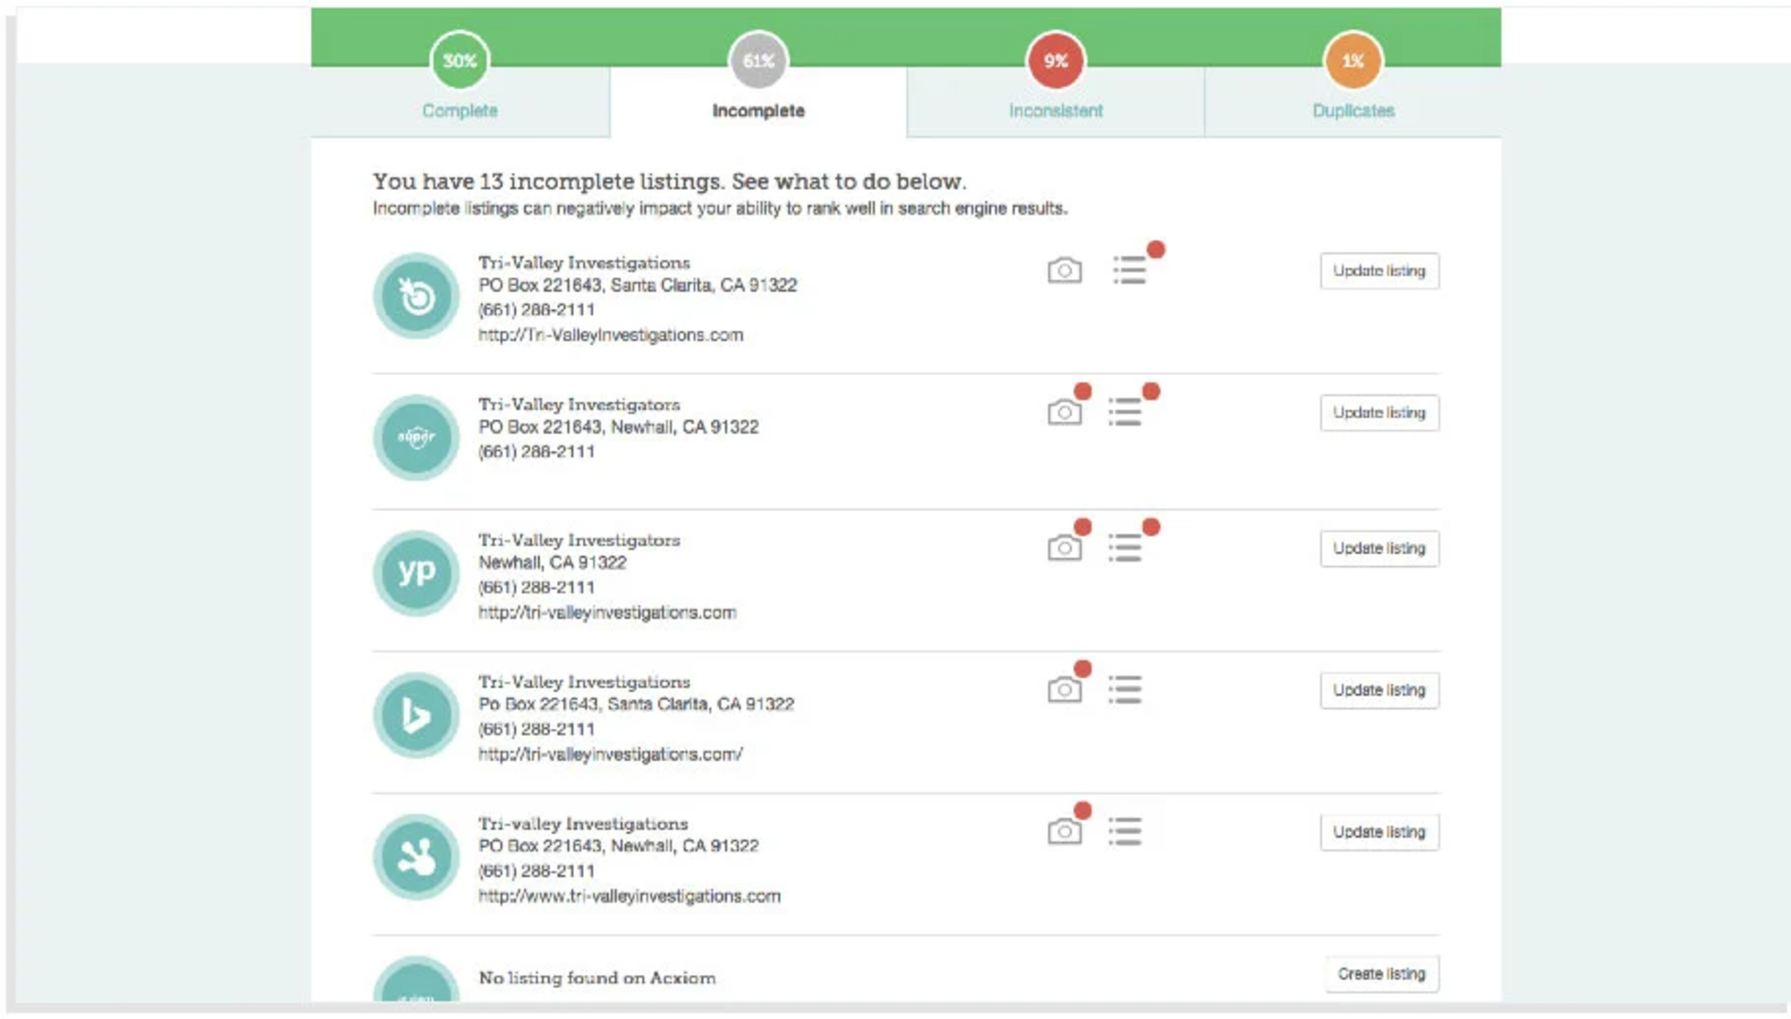Click the Bing logo icon
The image size is (1791, 1019).
[x=416, y=715]
